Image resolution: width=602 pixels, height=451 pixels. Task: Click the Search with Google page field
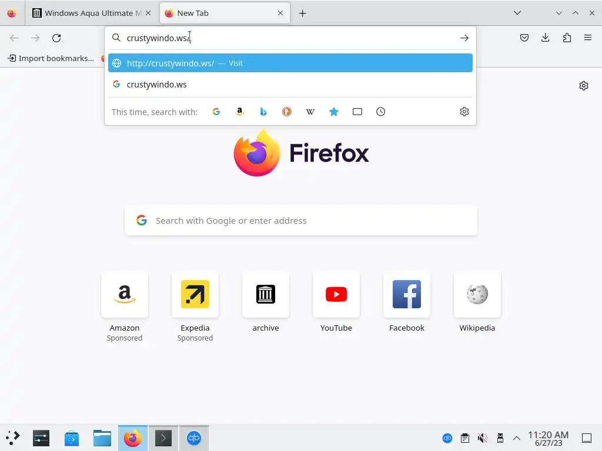tap(301, 221)
